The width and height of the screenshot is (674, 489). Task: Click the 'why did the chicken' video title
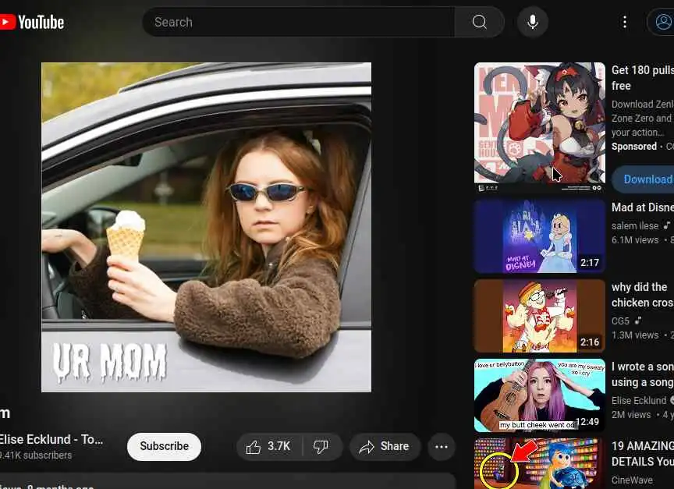pos(643,295)
